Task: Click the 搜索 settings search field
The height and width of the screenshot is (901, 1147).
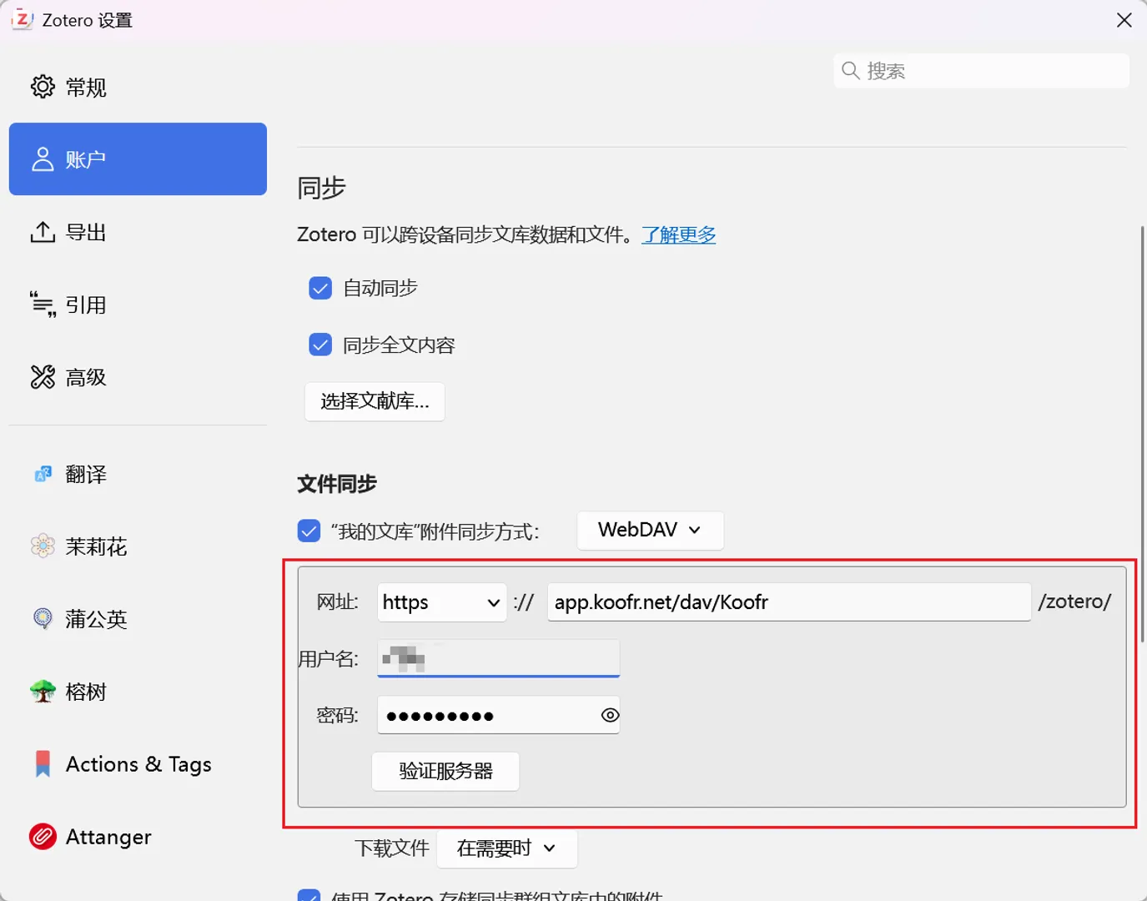Action: [x=981, y=71]
